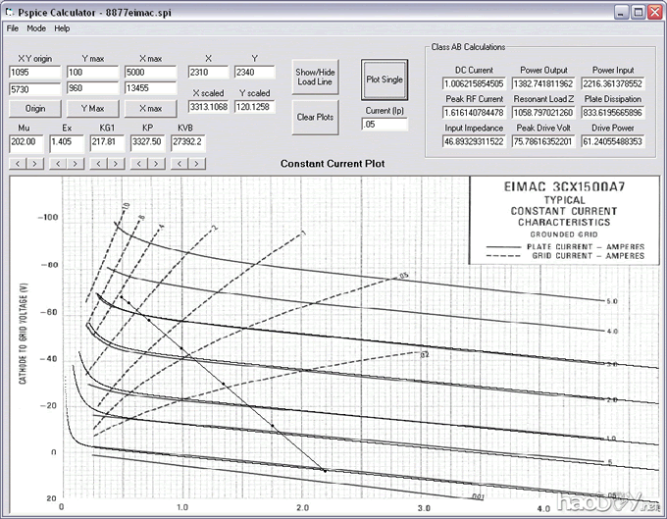Click the Mu increase arrow button

34,162
